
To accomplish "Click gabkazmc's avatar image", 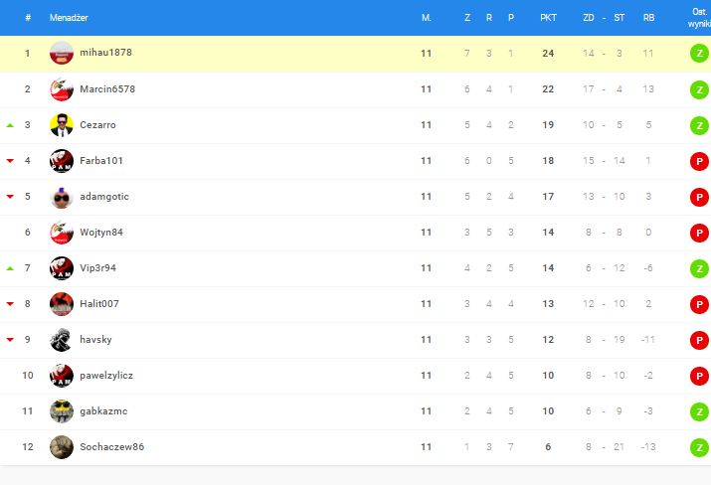I will pos(62,411).
